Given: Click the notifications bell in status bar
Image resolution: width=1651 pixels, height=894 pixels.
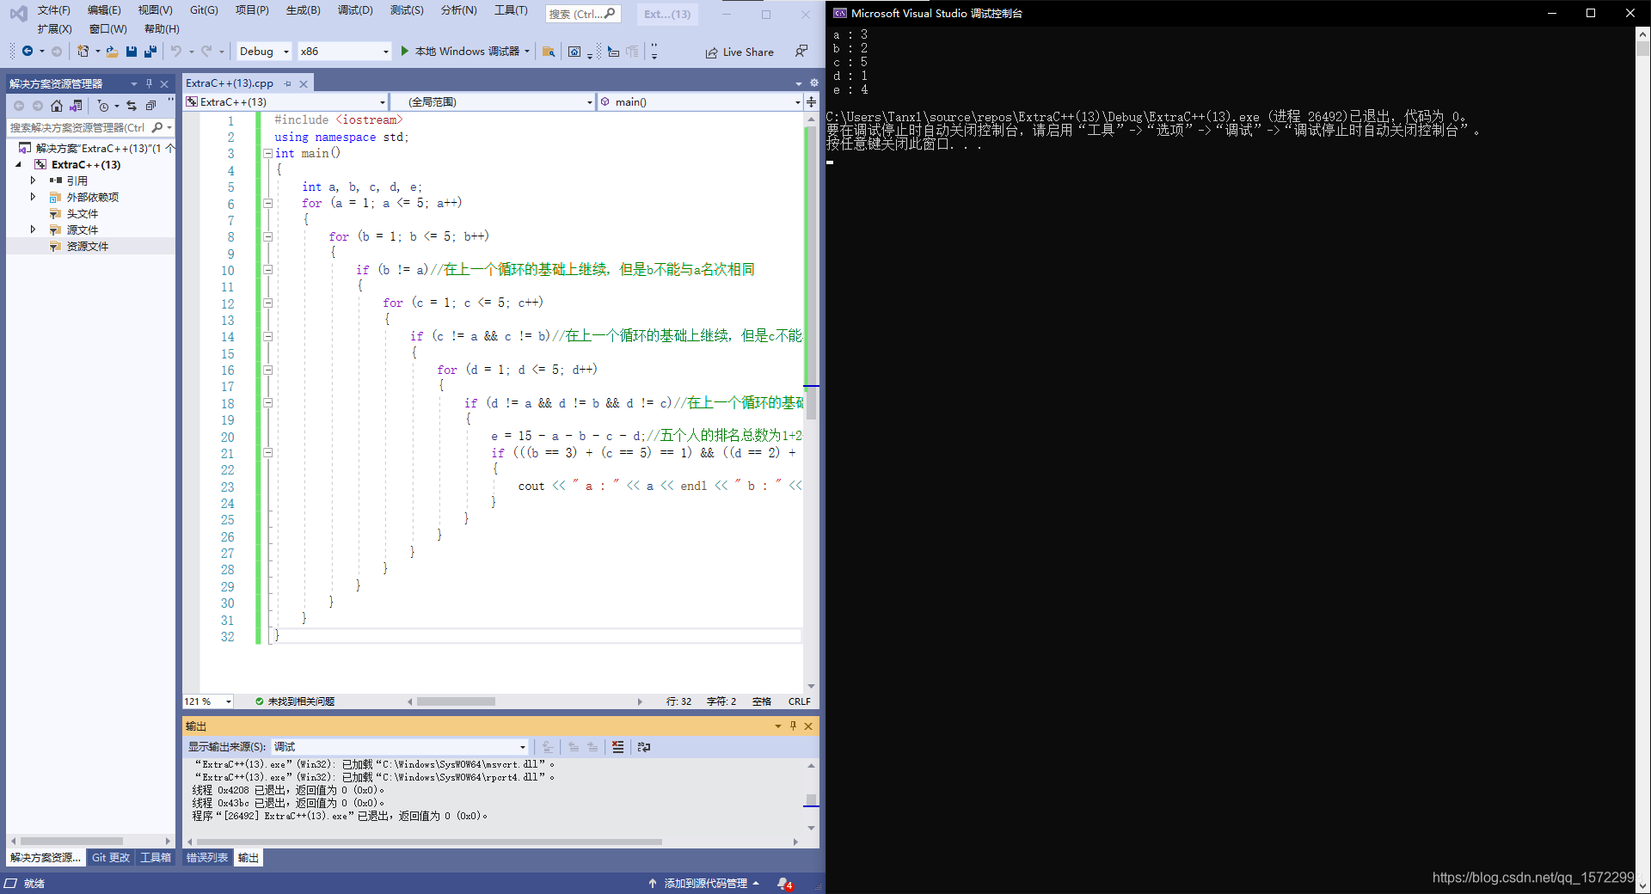Looking at the screenshot, I should pyautogui.click(x=783, y=884).
